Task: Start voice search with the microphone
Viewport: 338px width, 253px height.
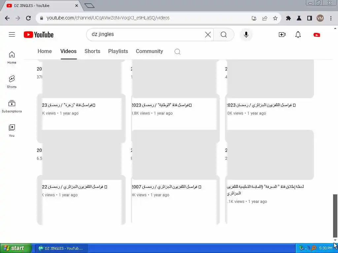Action: click(x=246, y=34)
